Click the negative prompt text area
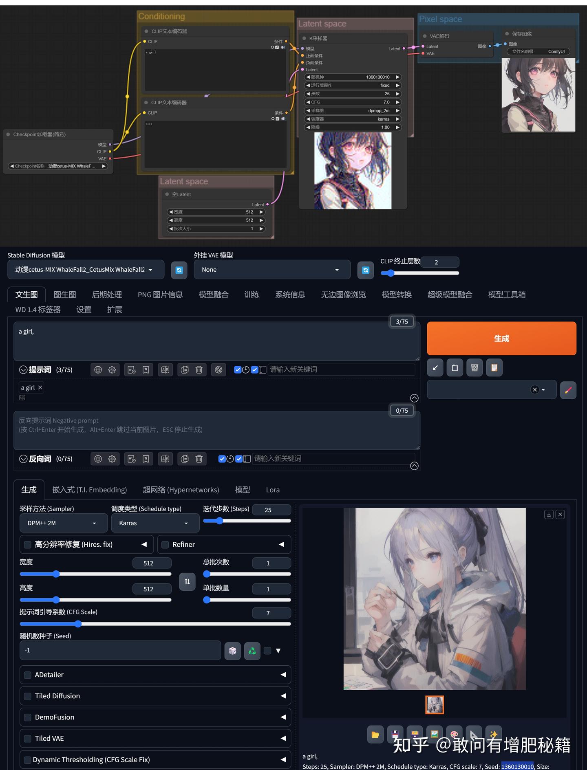 tap(217, 430)
